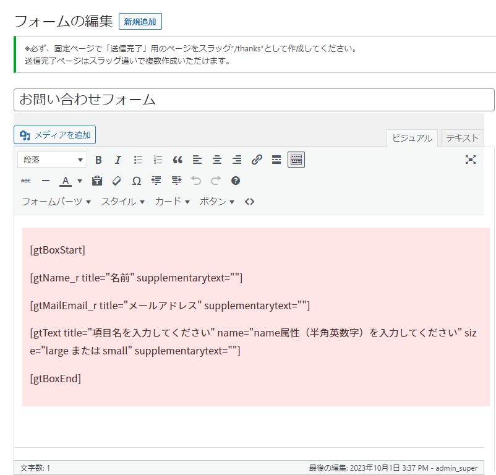Screen dimensions: 496x475
Task: Click the 新規追加 button
Action: click(x=140, y=22)
